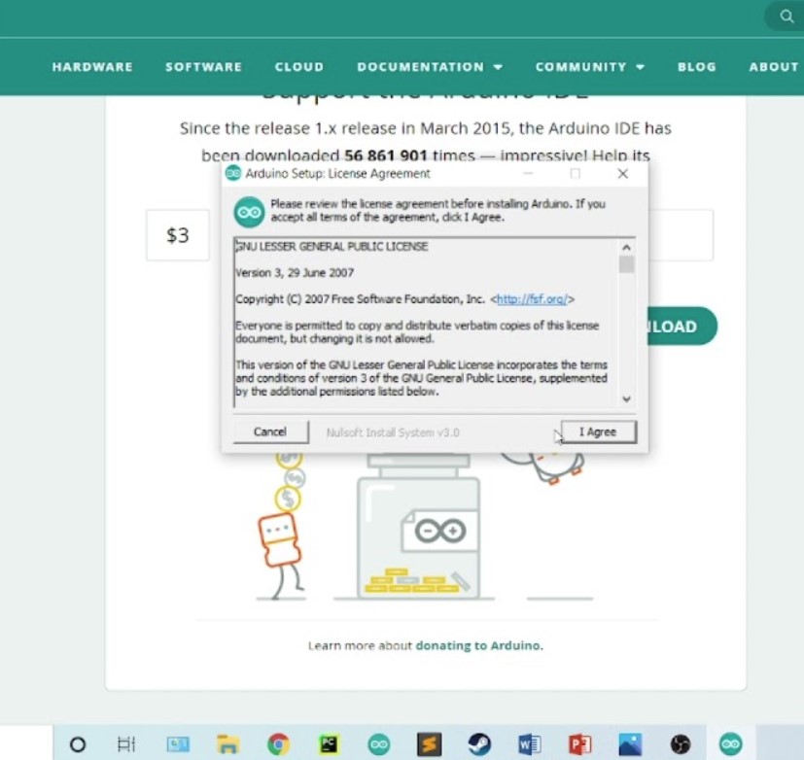Go to the CLOUD page
This screenshot has height=760, width=804.
(x=299, y=67)
